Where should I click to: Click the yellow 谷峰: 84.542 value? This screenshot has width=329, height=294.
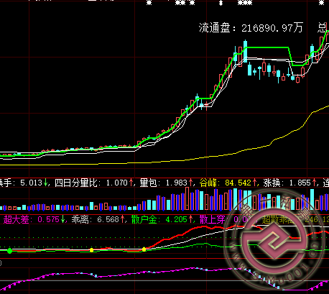228,183
